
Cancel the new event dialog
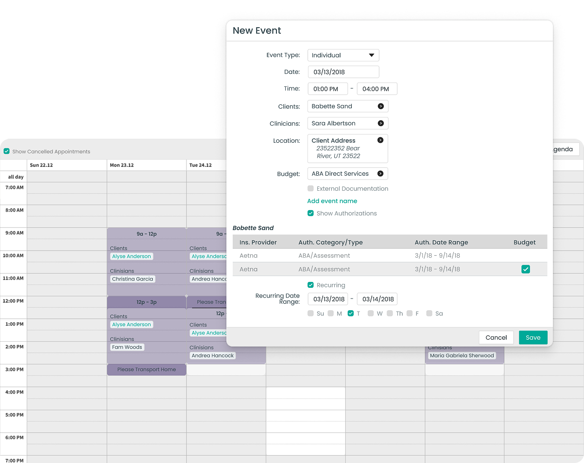tap(496, 338)
